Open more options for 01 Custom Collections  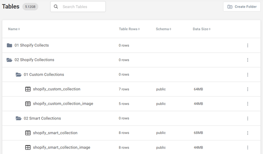pyautogui.click(x=248, y=74)
